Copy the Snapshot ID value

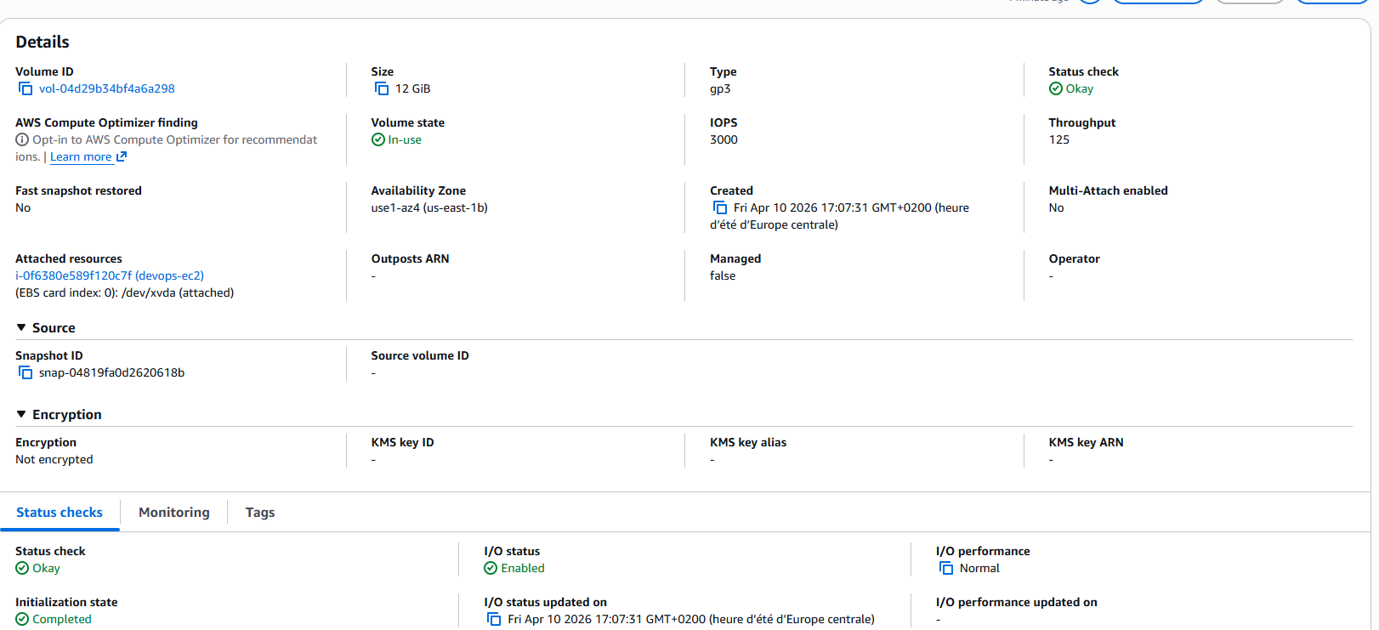coord(26,373)
